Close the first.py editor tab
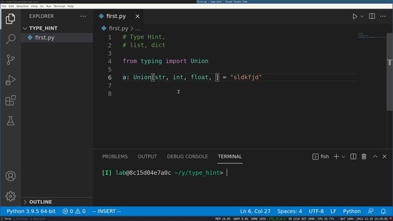 (138, 17)
